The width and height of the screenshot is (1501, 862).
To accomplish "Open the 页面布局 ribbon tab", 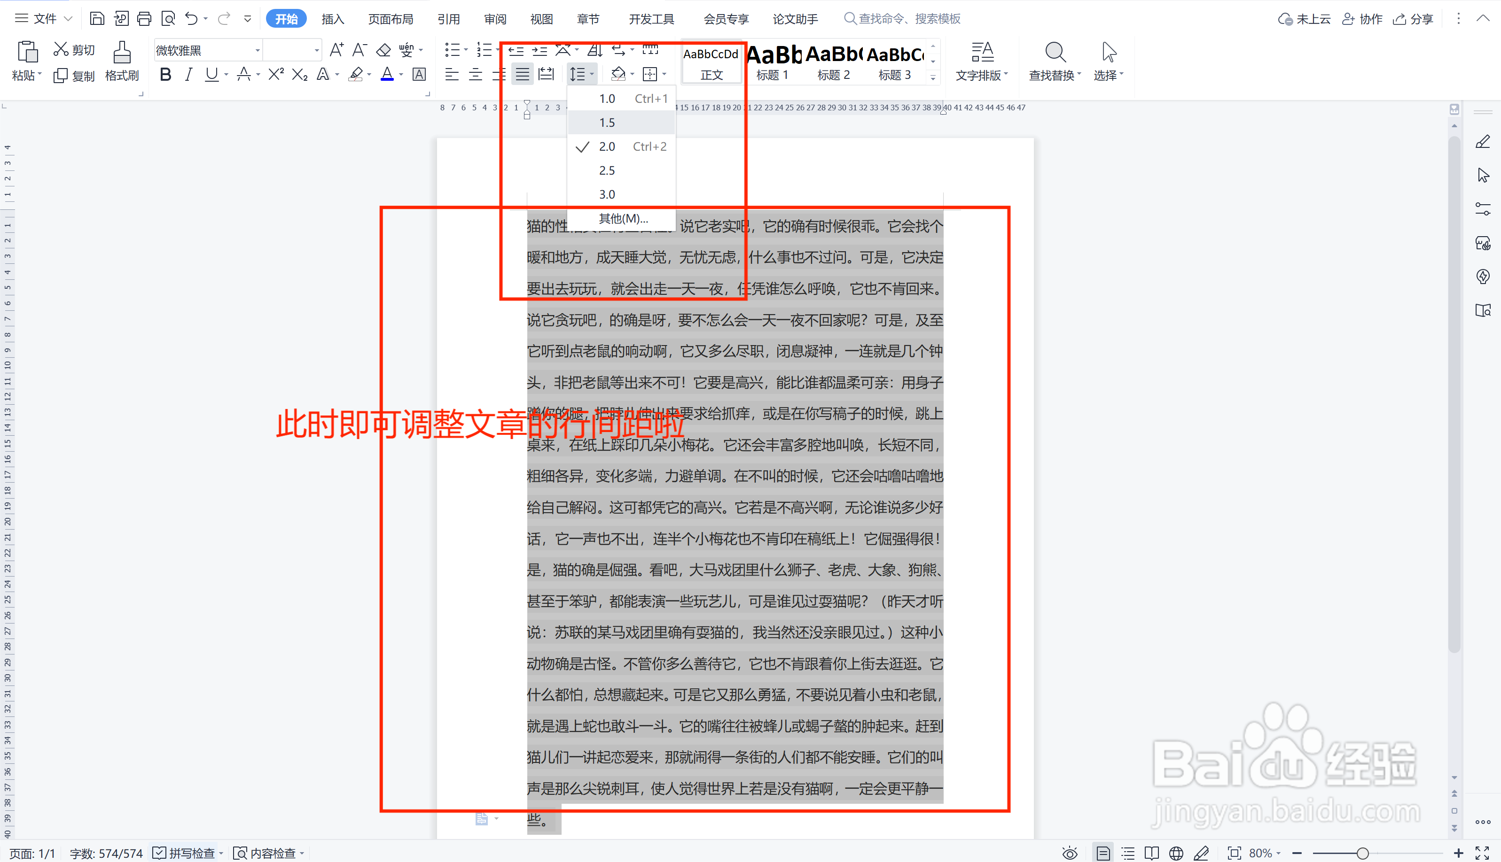I will tap(390, 18).
